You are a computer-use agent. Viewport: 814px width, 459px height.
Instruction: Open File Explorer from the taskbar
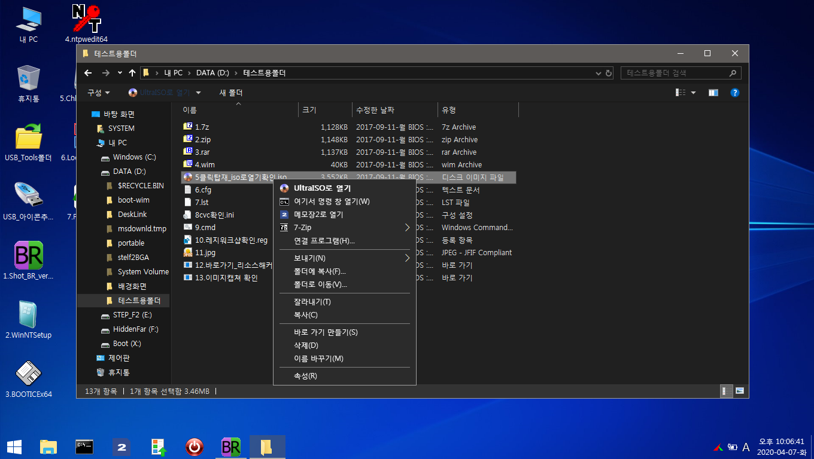(x=48, y=446)
